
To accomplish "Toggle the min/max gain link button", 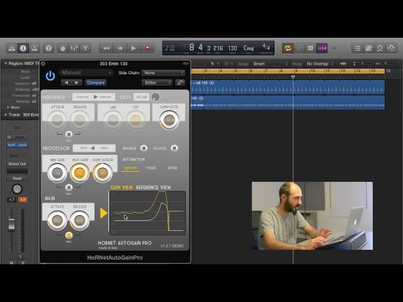I will click(x=69, y=187).
